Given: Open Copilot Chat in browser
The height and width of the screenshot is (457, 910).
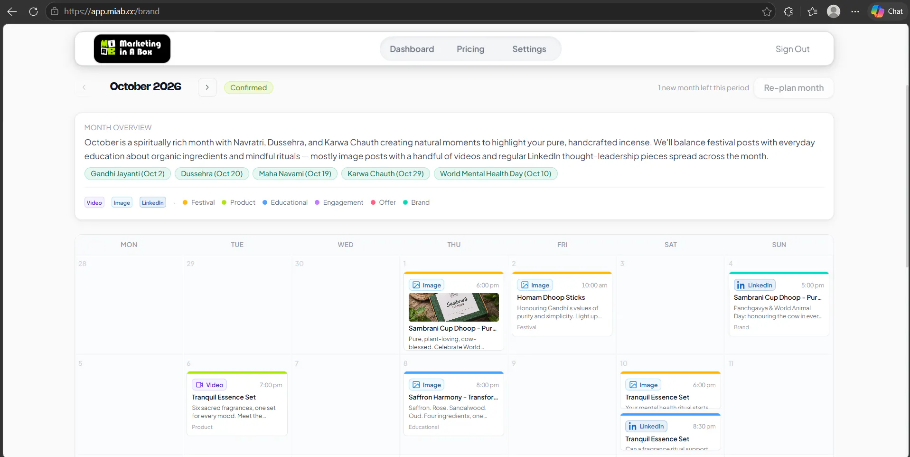Looking at the screenshot, I should pyautogui.click(x=887, y=11).
